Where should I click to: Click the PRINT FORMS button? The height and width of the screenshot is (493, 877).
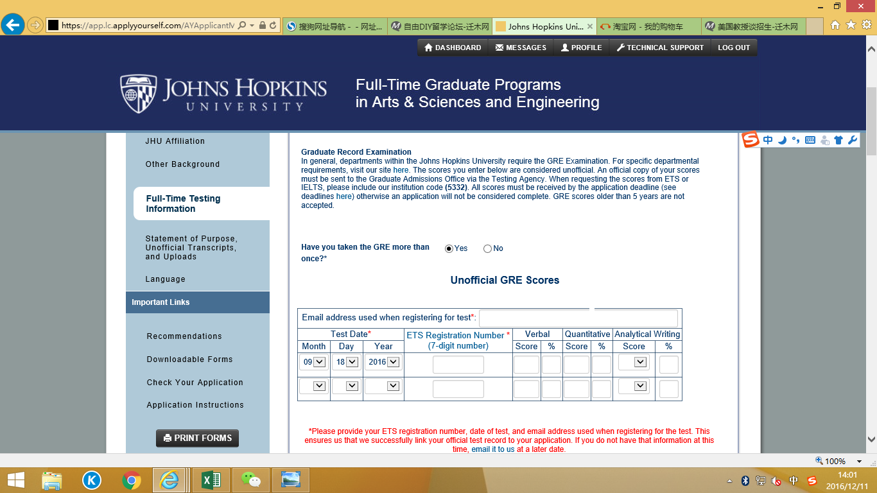197,438
